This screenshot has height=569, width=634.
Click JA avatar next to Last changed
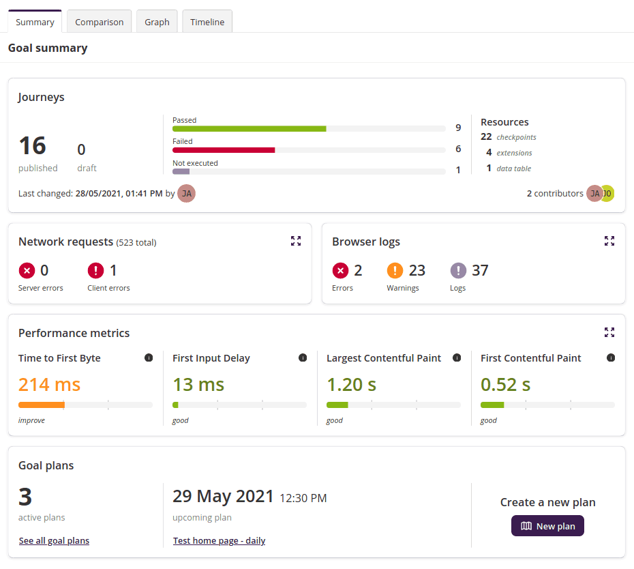[x=186, y=193]
